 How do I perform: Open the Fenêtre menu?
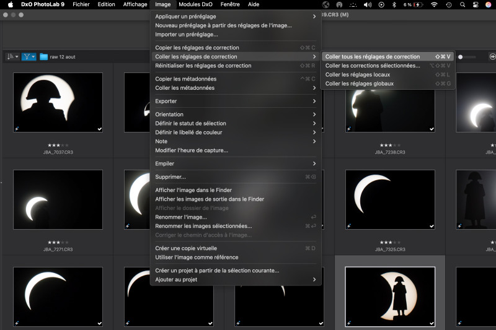(x=230, y=4)
